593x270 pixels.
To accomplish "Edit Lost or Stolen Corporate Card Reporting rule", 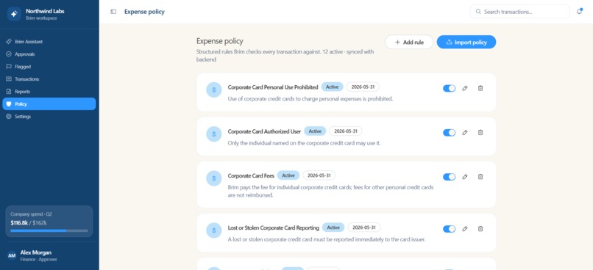I will point(465,228).
